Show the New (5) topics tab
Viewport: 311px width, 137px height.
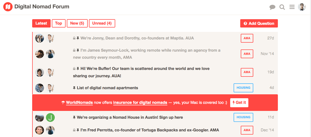pos(77,23)
